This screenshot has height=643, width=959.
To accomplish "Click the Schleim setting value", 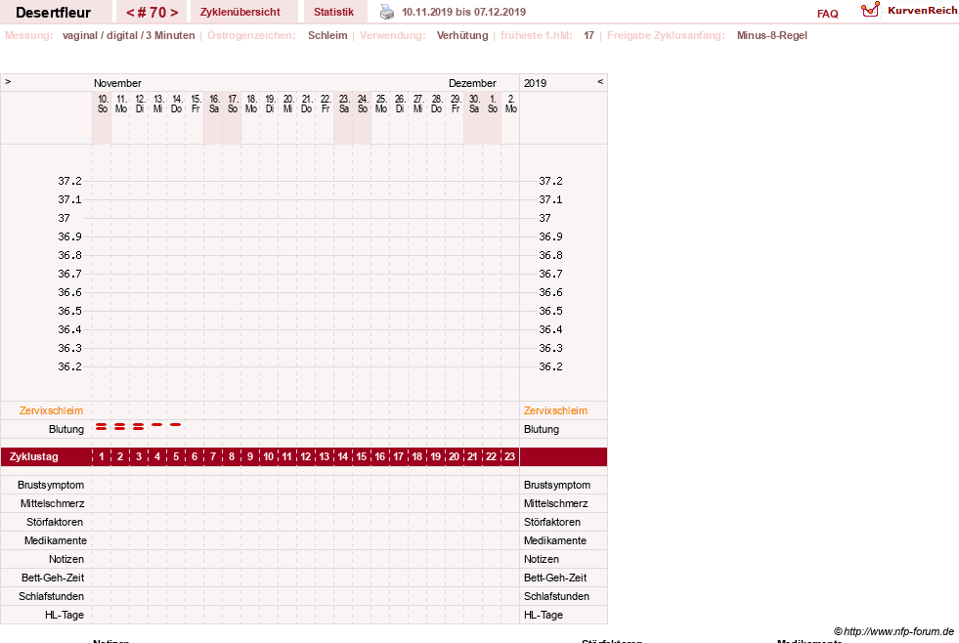I will click(327, 35).
